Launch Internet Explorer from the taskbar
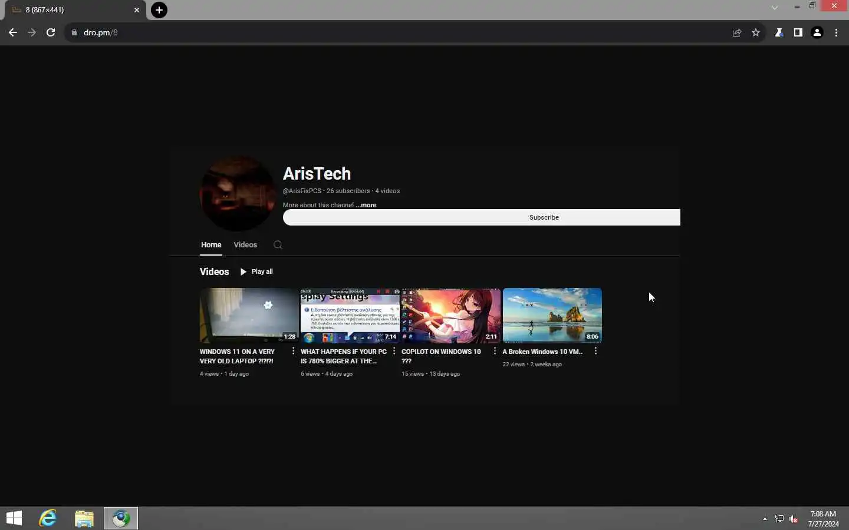 click(48, 518)
